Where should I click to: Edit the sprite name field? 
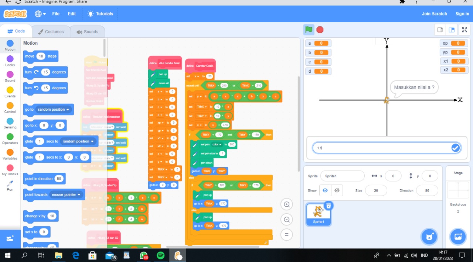(x=342, y=176)
